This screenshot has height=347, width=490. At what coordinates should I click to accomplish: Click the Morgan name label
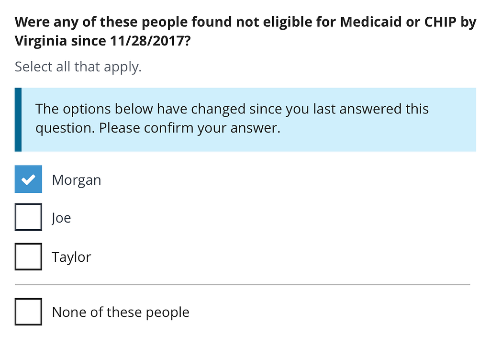(77, 180)
